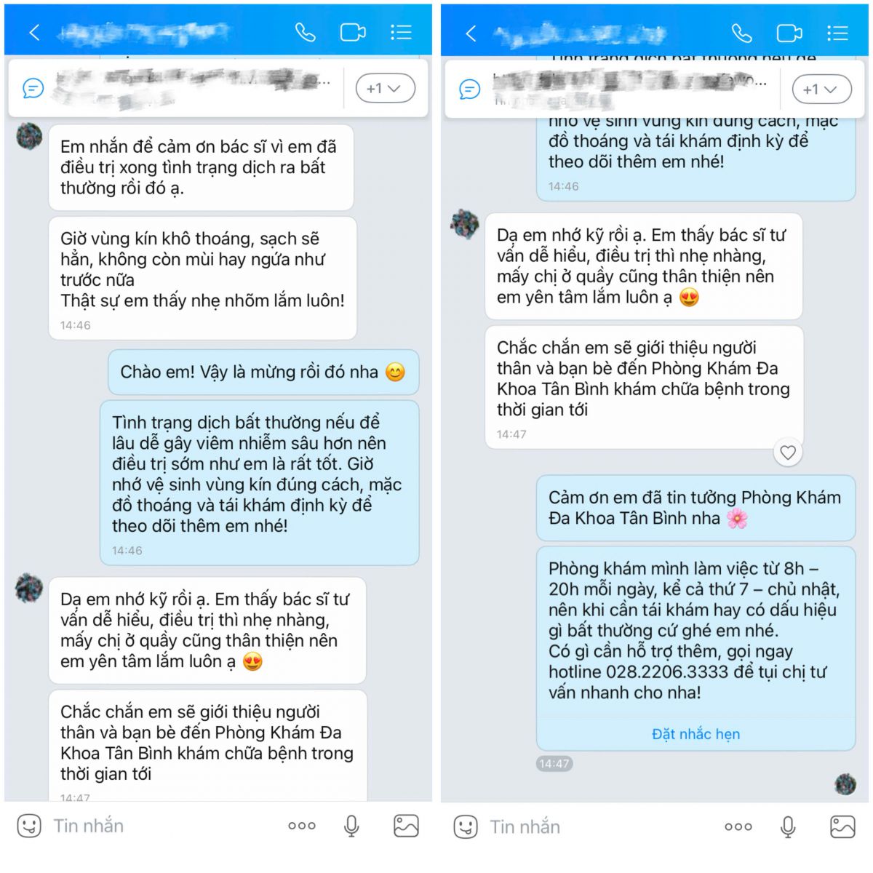
Task: Start video call in left chat header
Action: point(353,32)
